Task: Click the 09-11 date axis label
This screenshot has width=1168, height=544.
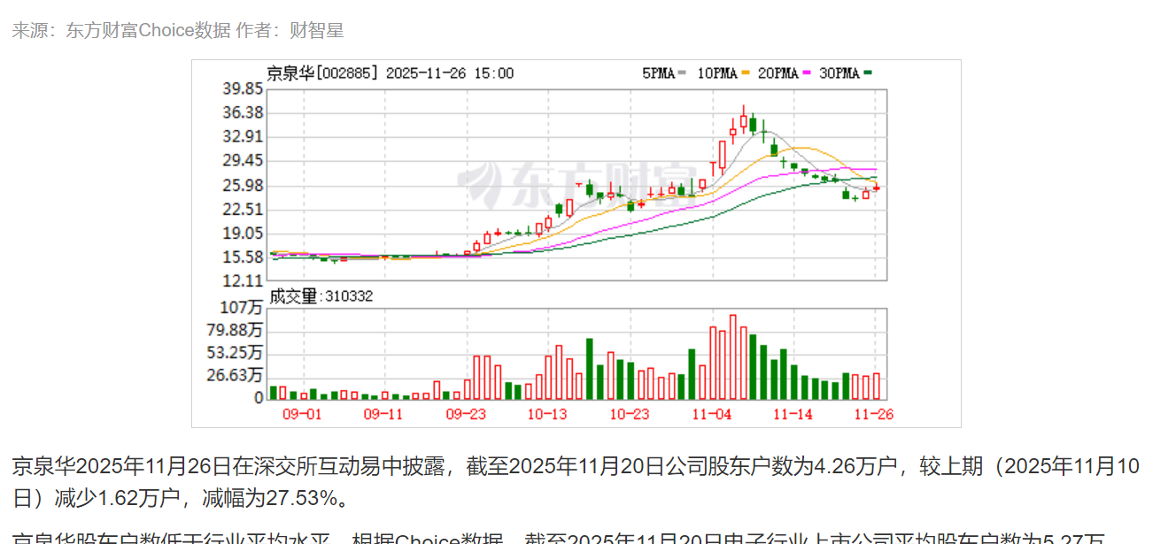Action: [383, 413]
